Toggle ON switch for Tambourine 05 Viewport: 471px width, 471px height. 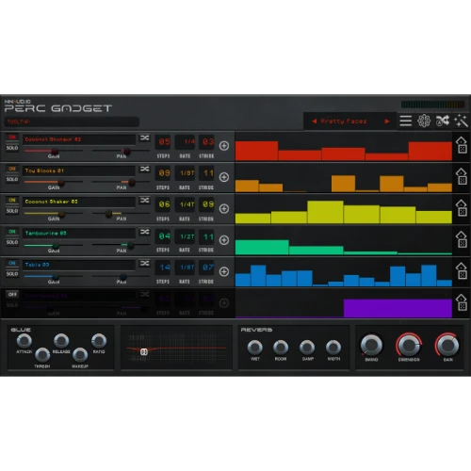(x=12, y=232)
